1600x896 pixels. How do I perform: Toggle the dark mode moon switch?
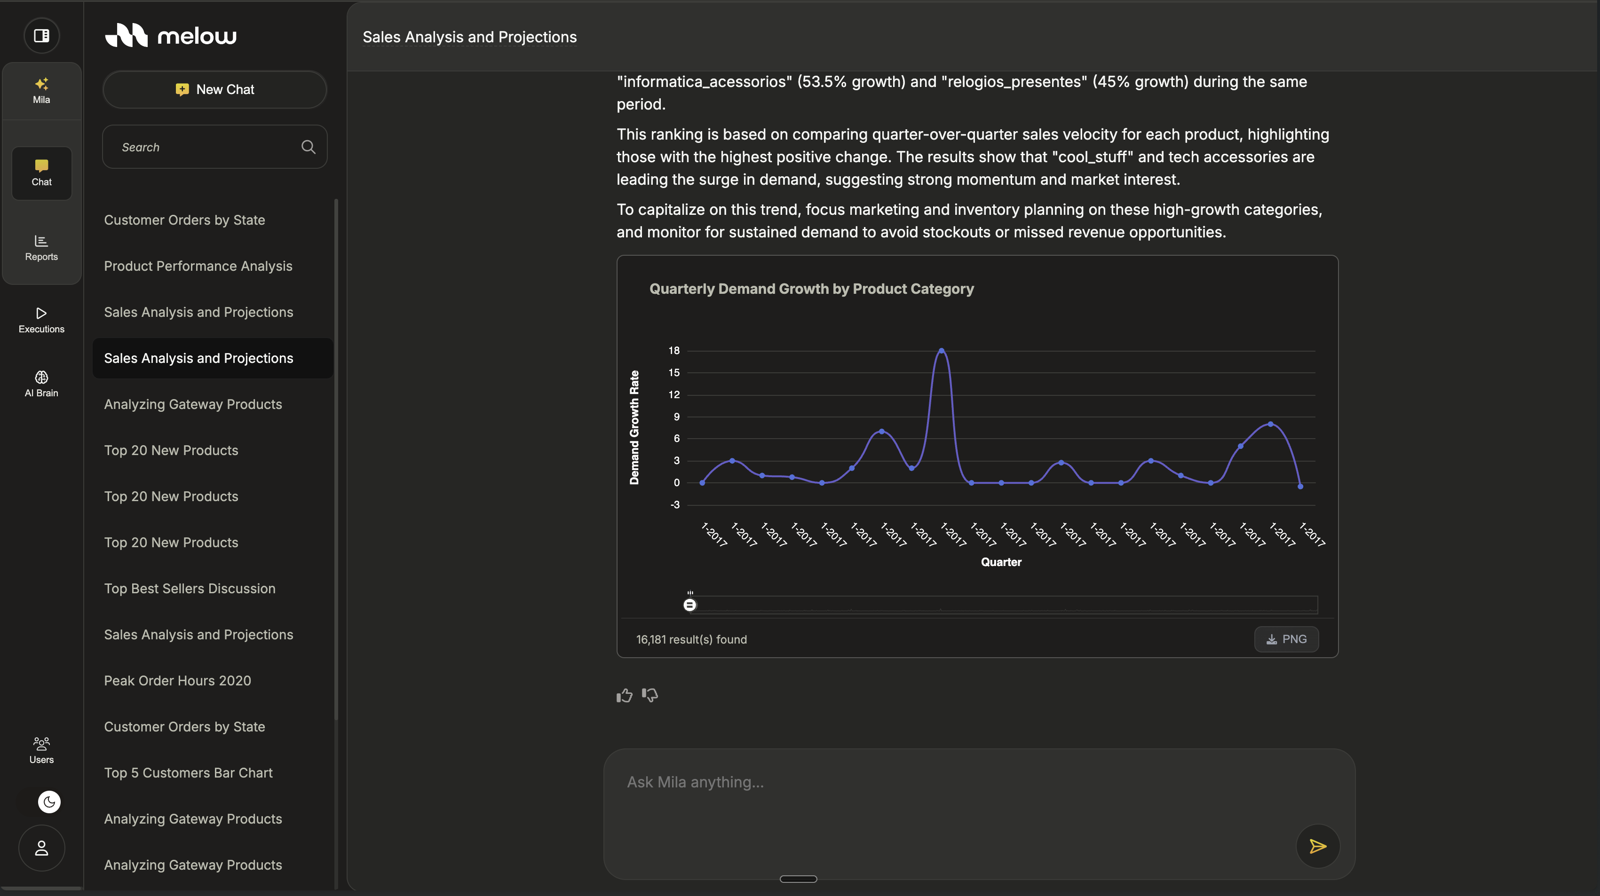(x=49, y=802)
